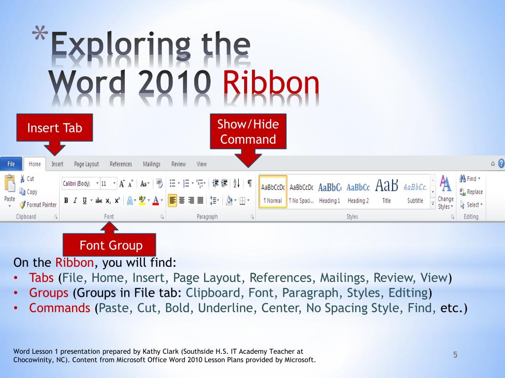Image resolution: width=505 pixels, height=378 pixels.
Task: Align text to the right
Action: coord(191,201)
